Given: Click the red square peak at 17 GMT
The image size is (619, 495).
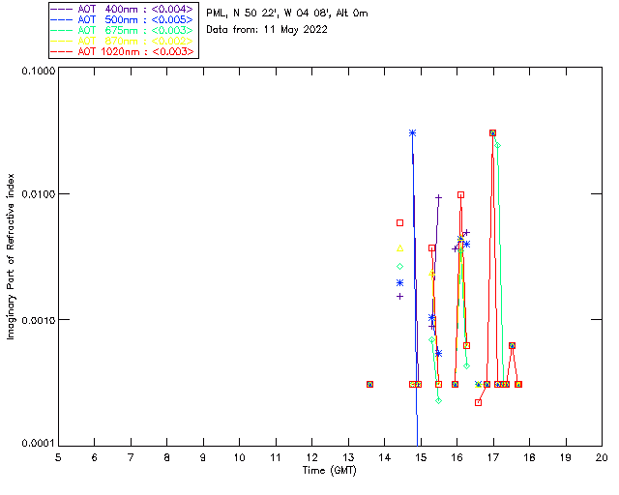Looking at the screenshot, I should coord(492,133).
